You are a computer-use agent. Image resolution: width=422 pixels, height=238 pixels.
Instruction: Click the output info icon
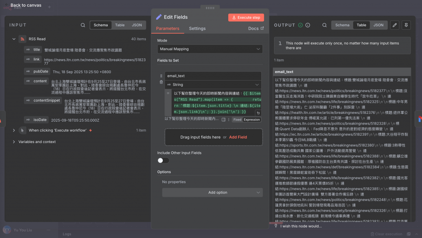(307, 25)
